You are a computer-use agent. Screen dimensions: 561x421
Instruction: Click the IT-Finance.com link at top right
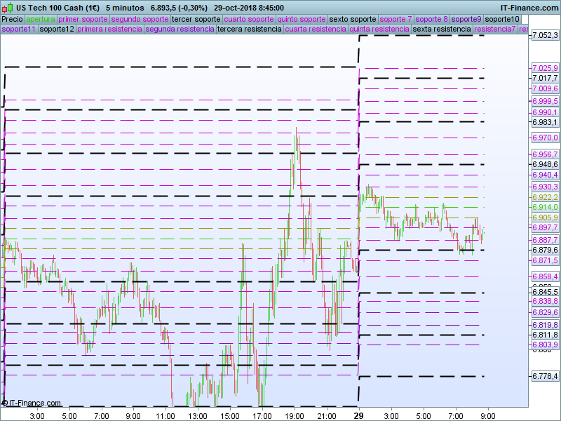click(x=529, y=7)
